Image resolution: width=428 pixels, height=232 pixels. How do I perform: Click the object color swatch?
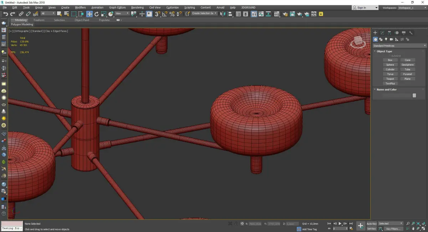coord(414,95)
